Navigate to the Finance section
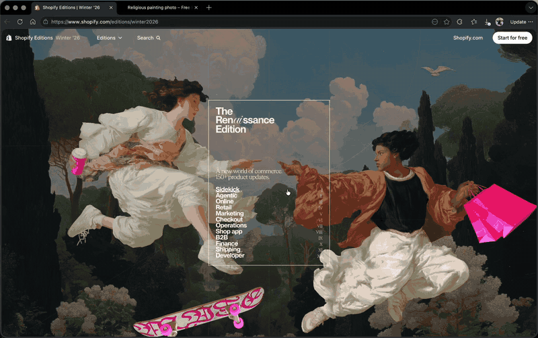Viewport: 538px width, 338px height. point(227,243)
